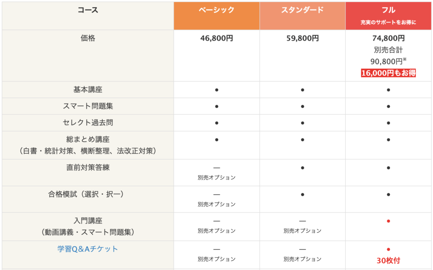Click the 16,000円もお得 red badge
Viewport: 433px width, 270px height.
click(388, 73)
